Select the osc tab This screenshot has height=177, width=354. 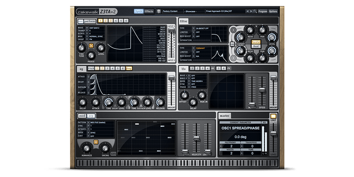point(81,21)
